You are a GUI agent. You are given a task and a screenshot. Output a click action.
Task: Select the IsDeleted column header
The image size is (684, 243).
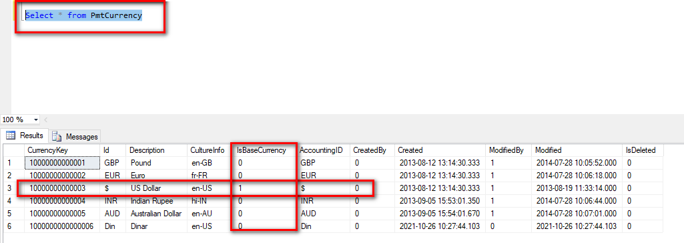tap(643, 150)
